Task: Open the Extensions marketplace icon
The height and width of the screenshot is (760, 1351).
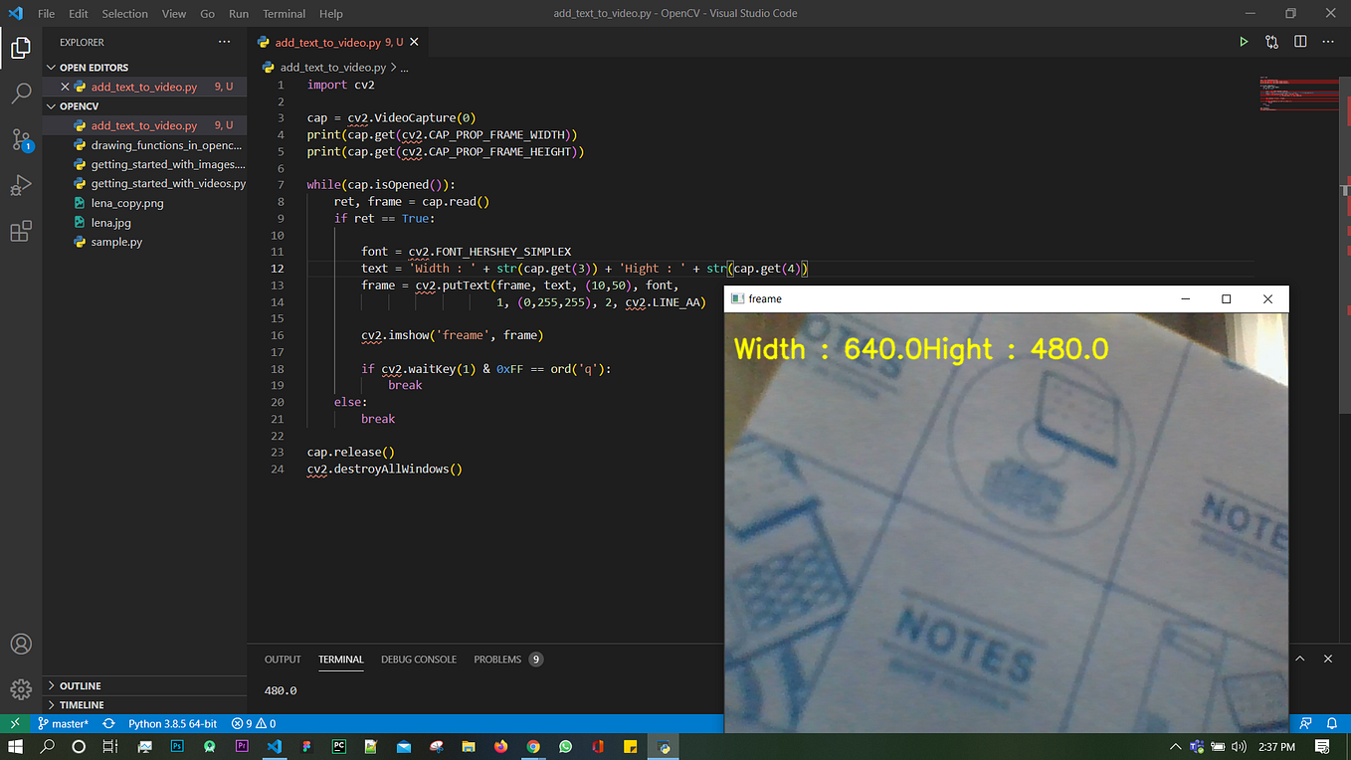Action: tap(21, 231)
